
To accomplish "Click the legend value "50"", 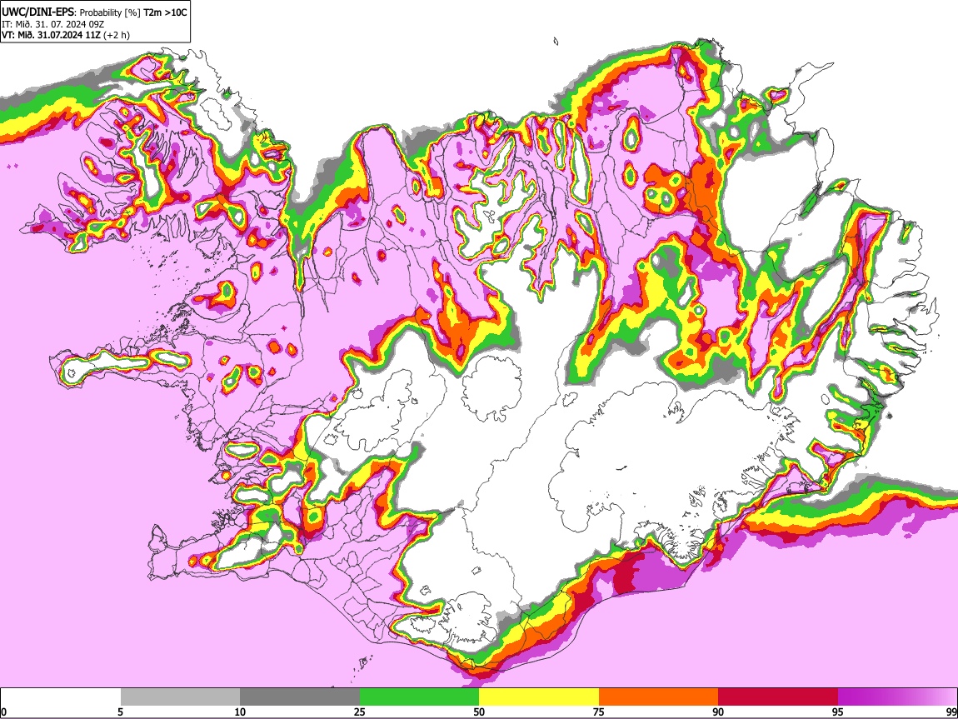I will tap(479, 712).
